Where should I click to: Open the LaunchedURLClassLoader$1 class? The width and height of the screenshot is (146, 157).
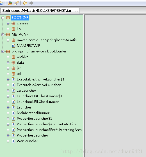[40, 96]
